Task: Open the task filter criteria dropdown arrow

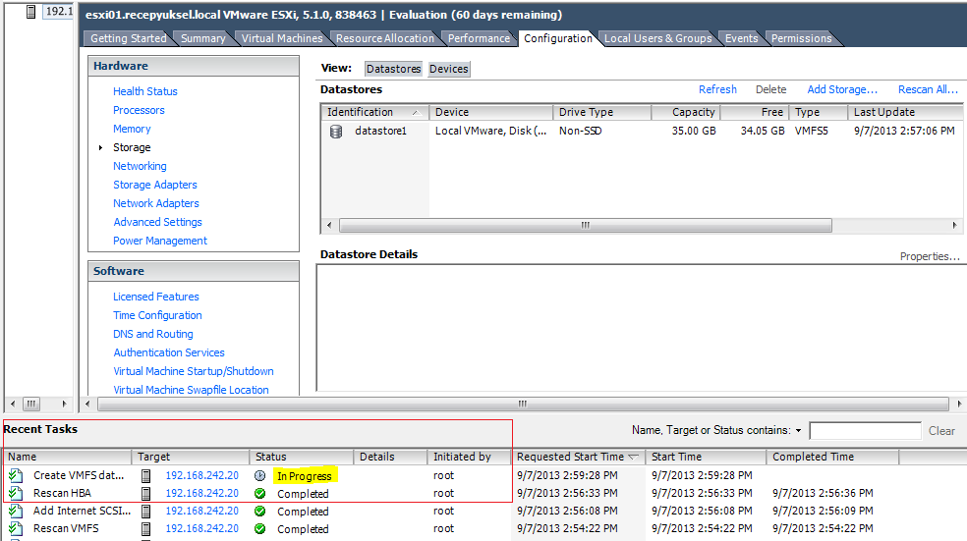Action: (799, 431)
